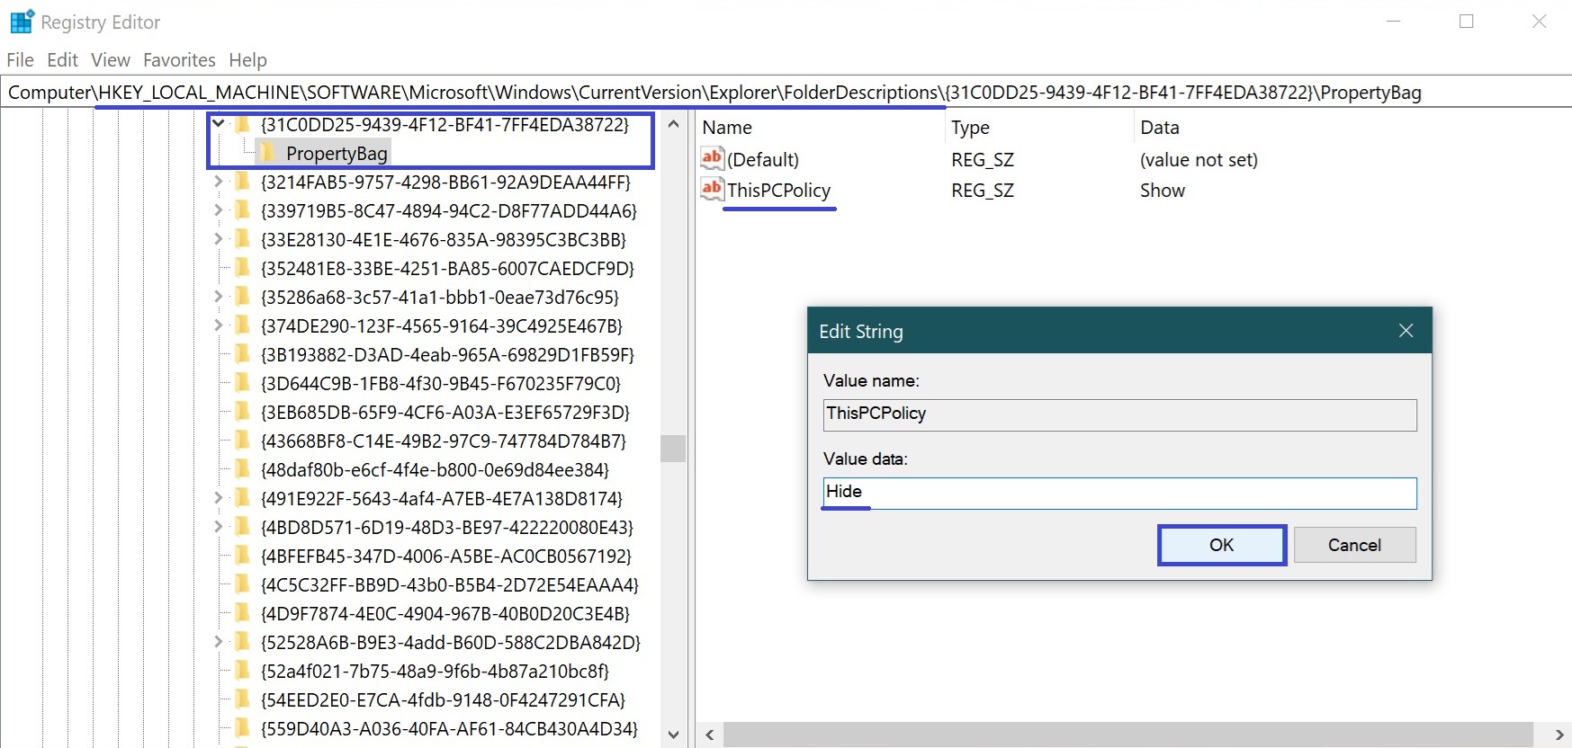
Task: Click folder icon of {4BFEFB45-347D-4006-A5BE-AC0CB0567192}
Action: coord(243,556)
